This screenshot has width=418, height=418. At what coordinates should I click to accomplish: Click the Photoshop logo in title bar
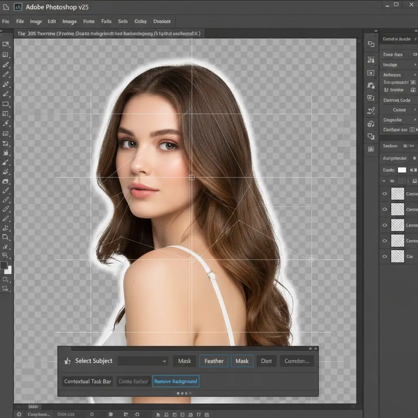pyautogui.click(x=18, y=7)
